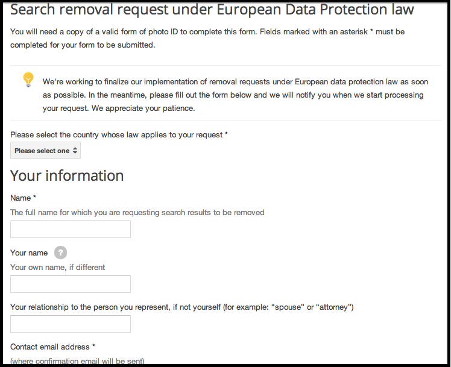Focus the Name text field
This screenshot has height=367, width=451.
(71, 230)
